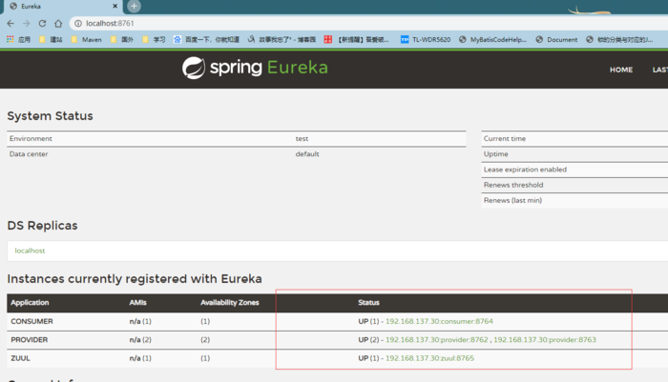Click the Status column header
The height and width of the screenshot is (382, 668).
368,302
